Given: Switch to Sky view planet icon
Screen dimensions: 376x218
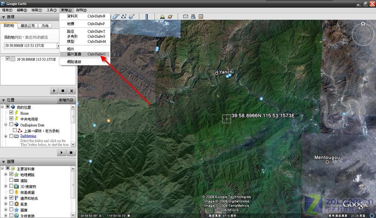Looking at the screenshot, I should point(170,16).
